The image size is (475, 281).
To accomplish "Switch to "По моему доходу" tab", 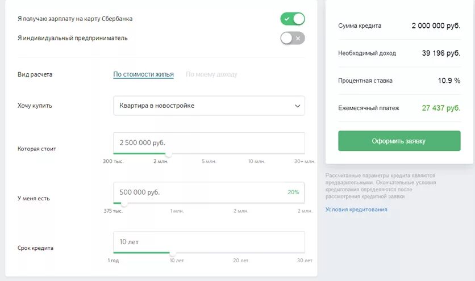I will point(211,74).
